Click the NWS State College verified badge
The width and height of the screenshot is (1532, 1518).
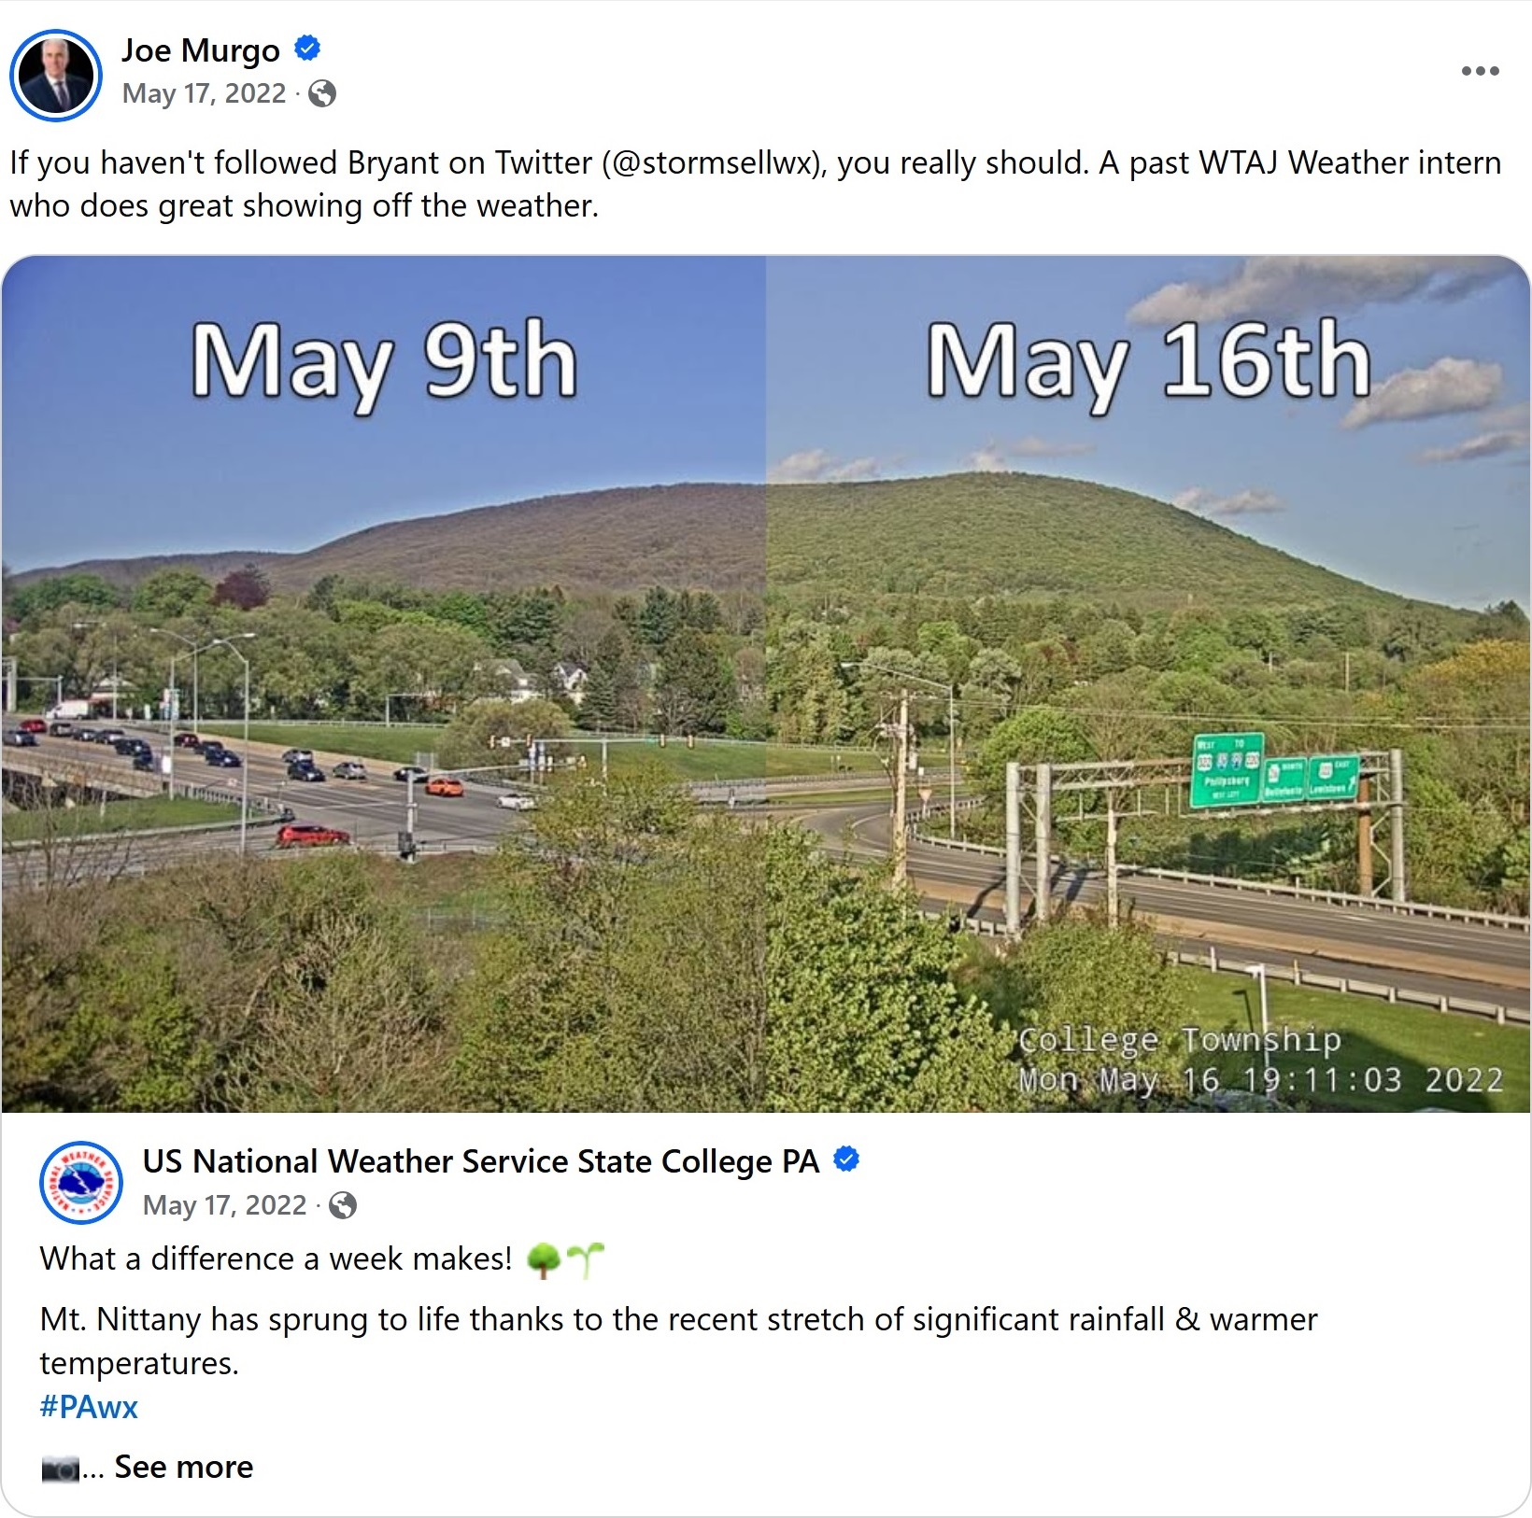[846, 1160]
